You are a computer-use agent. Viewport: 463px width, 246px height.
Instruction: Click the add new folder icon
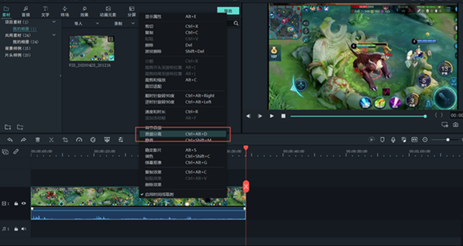coord(7,127)
